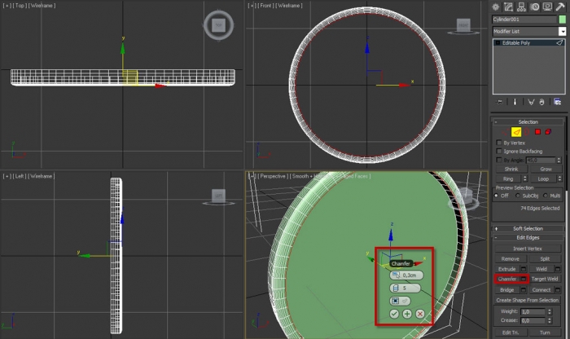Select Off preview selection radio
The width and height of the screenshot is (570, 339).
click(x=496, y=196)
